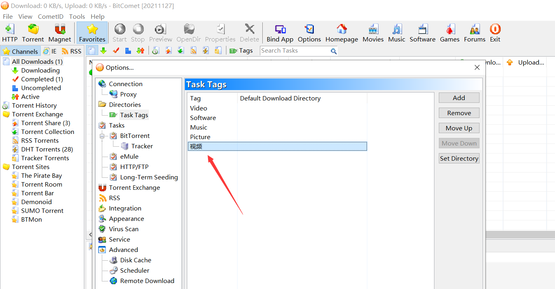Select the Software tag row

277,118
